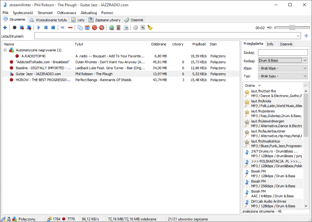The image size is (312, 222).
Task: Open the Plik menu
Action: (5, 13)
